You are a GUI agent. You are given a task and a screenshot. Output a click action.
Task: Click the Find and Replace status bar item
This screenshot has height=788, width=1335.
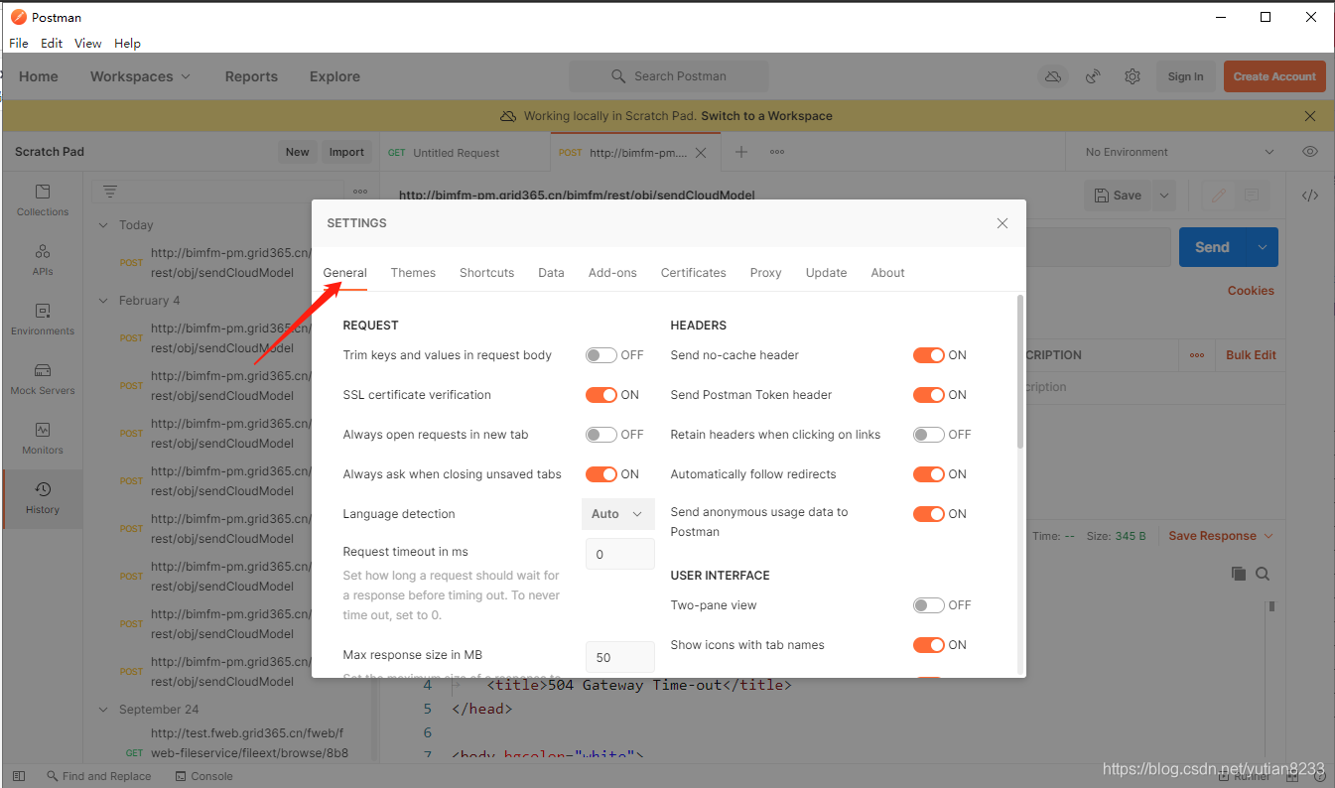point(97,776)
